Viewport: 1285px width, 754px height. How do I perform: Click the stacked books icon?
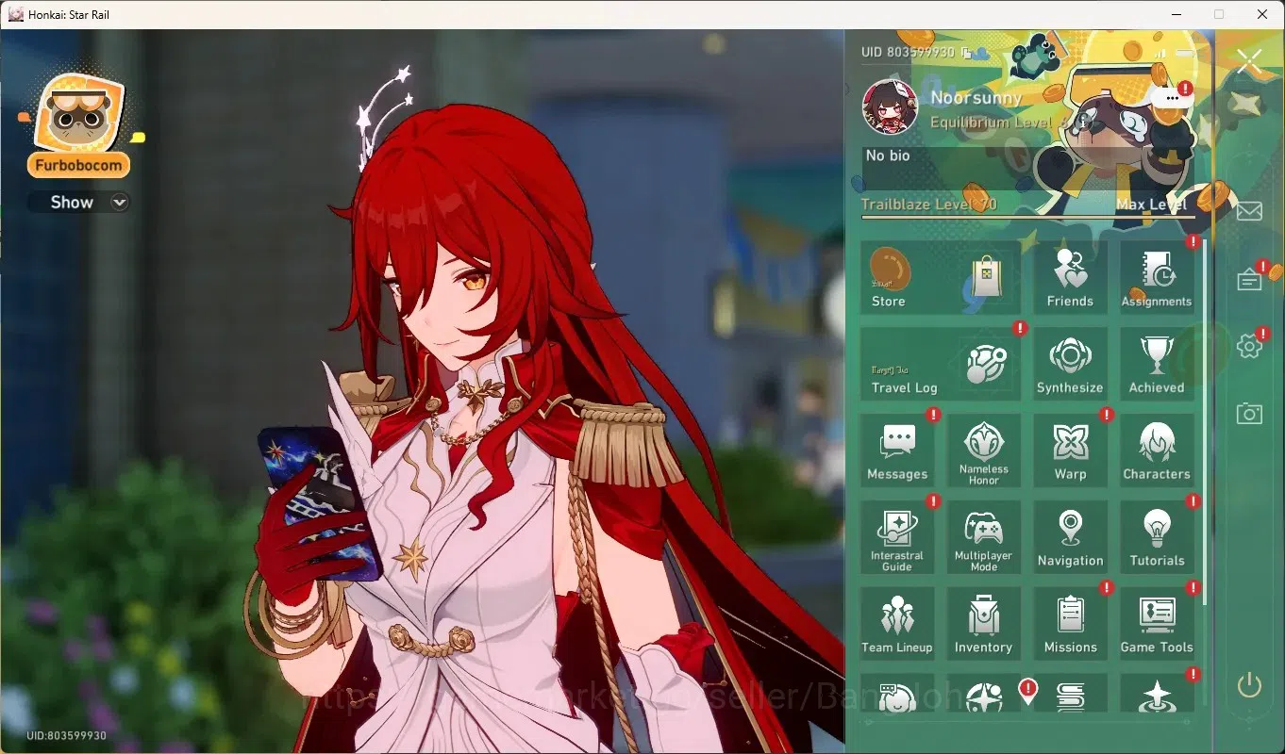click(x=1070, y=696)
